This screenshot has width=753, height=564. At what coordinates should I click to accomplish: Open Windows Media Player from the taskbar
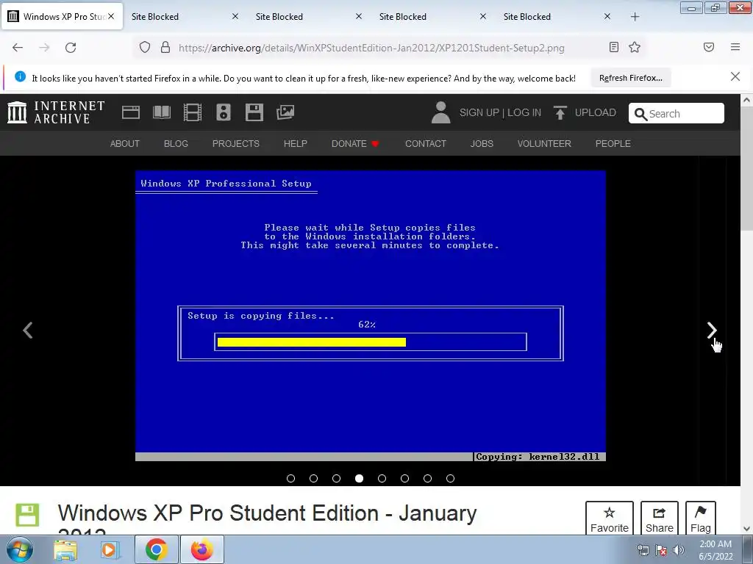point(109,550)
